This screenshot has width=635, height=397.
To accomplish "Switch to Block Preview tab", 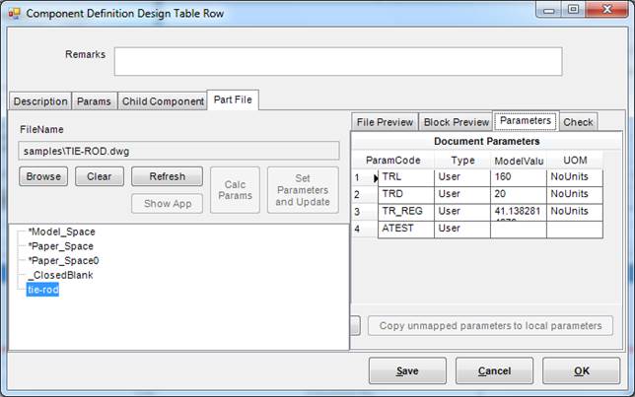I will [x=456, y=122].
